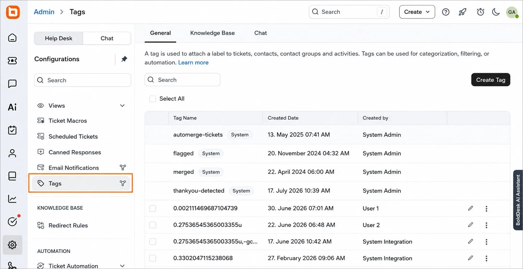The height and width of the screenshot is (269, 523).
Task: Open more options for tag 0.27536545365003355u
Action: (x=486, y=225)
